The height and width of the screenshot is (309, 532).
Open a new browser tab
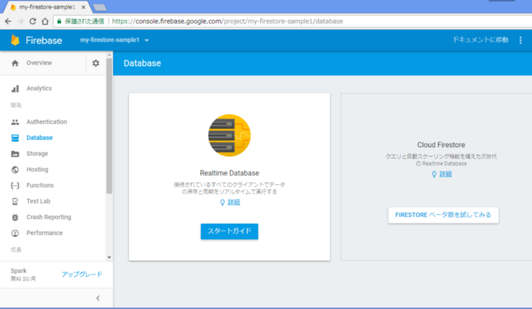100,7
